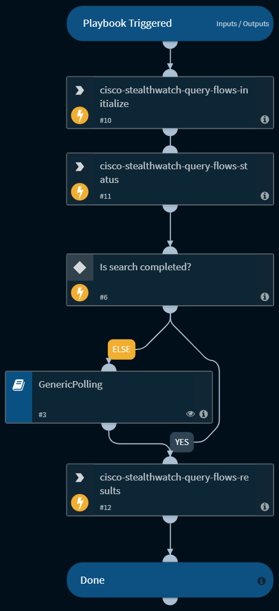The image size is (279, 611).
Task: Select the Done end node
Action: (170, 580)
